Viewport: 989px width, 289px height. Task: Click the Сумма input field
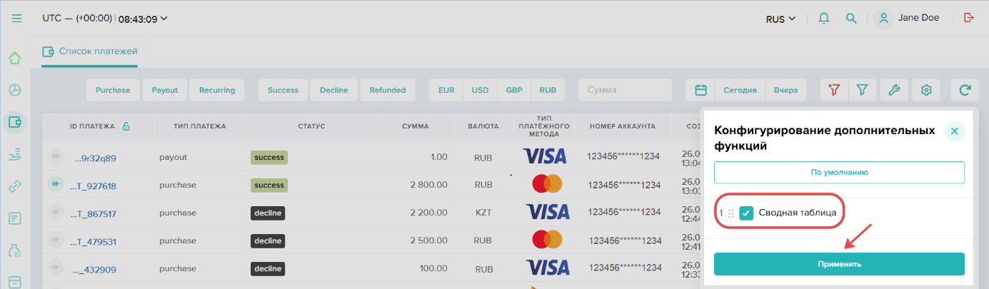[x=626, y=90]
